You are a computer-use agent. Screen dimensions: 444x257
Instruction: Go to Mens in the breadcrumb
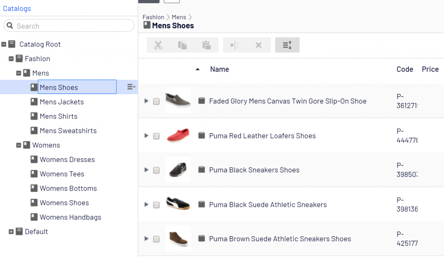pyautogui.click(x=179, y=17)
